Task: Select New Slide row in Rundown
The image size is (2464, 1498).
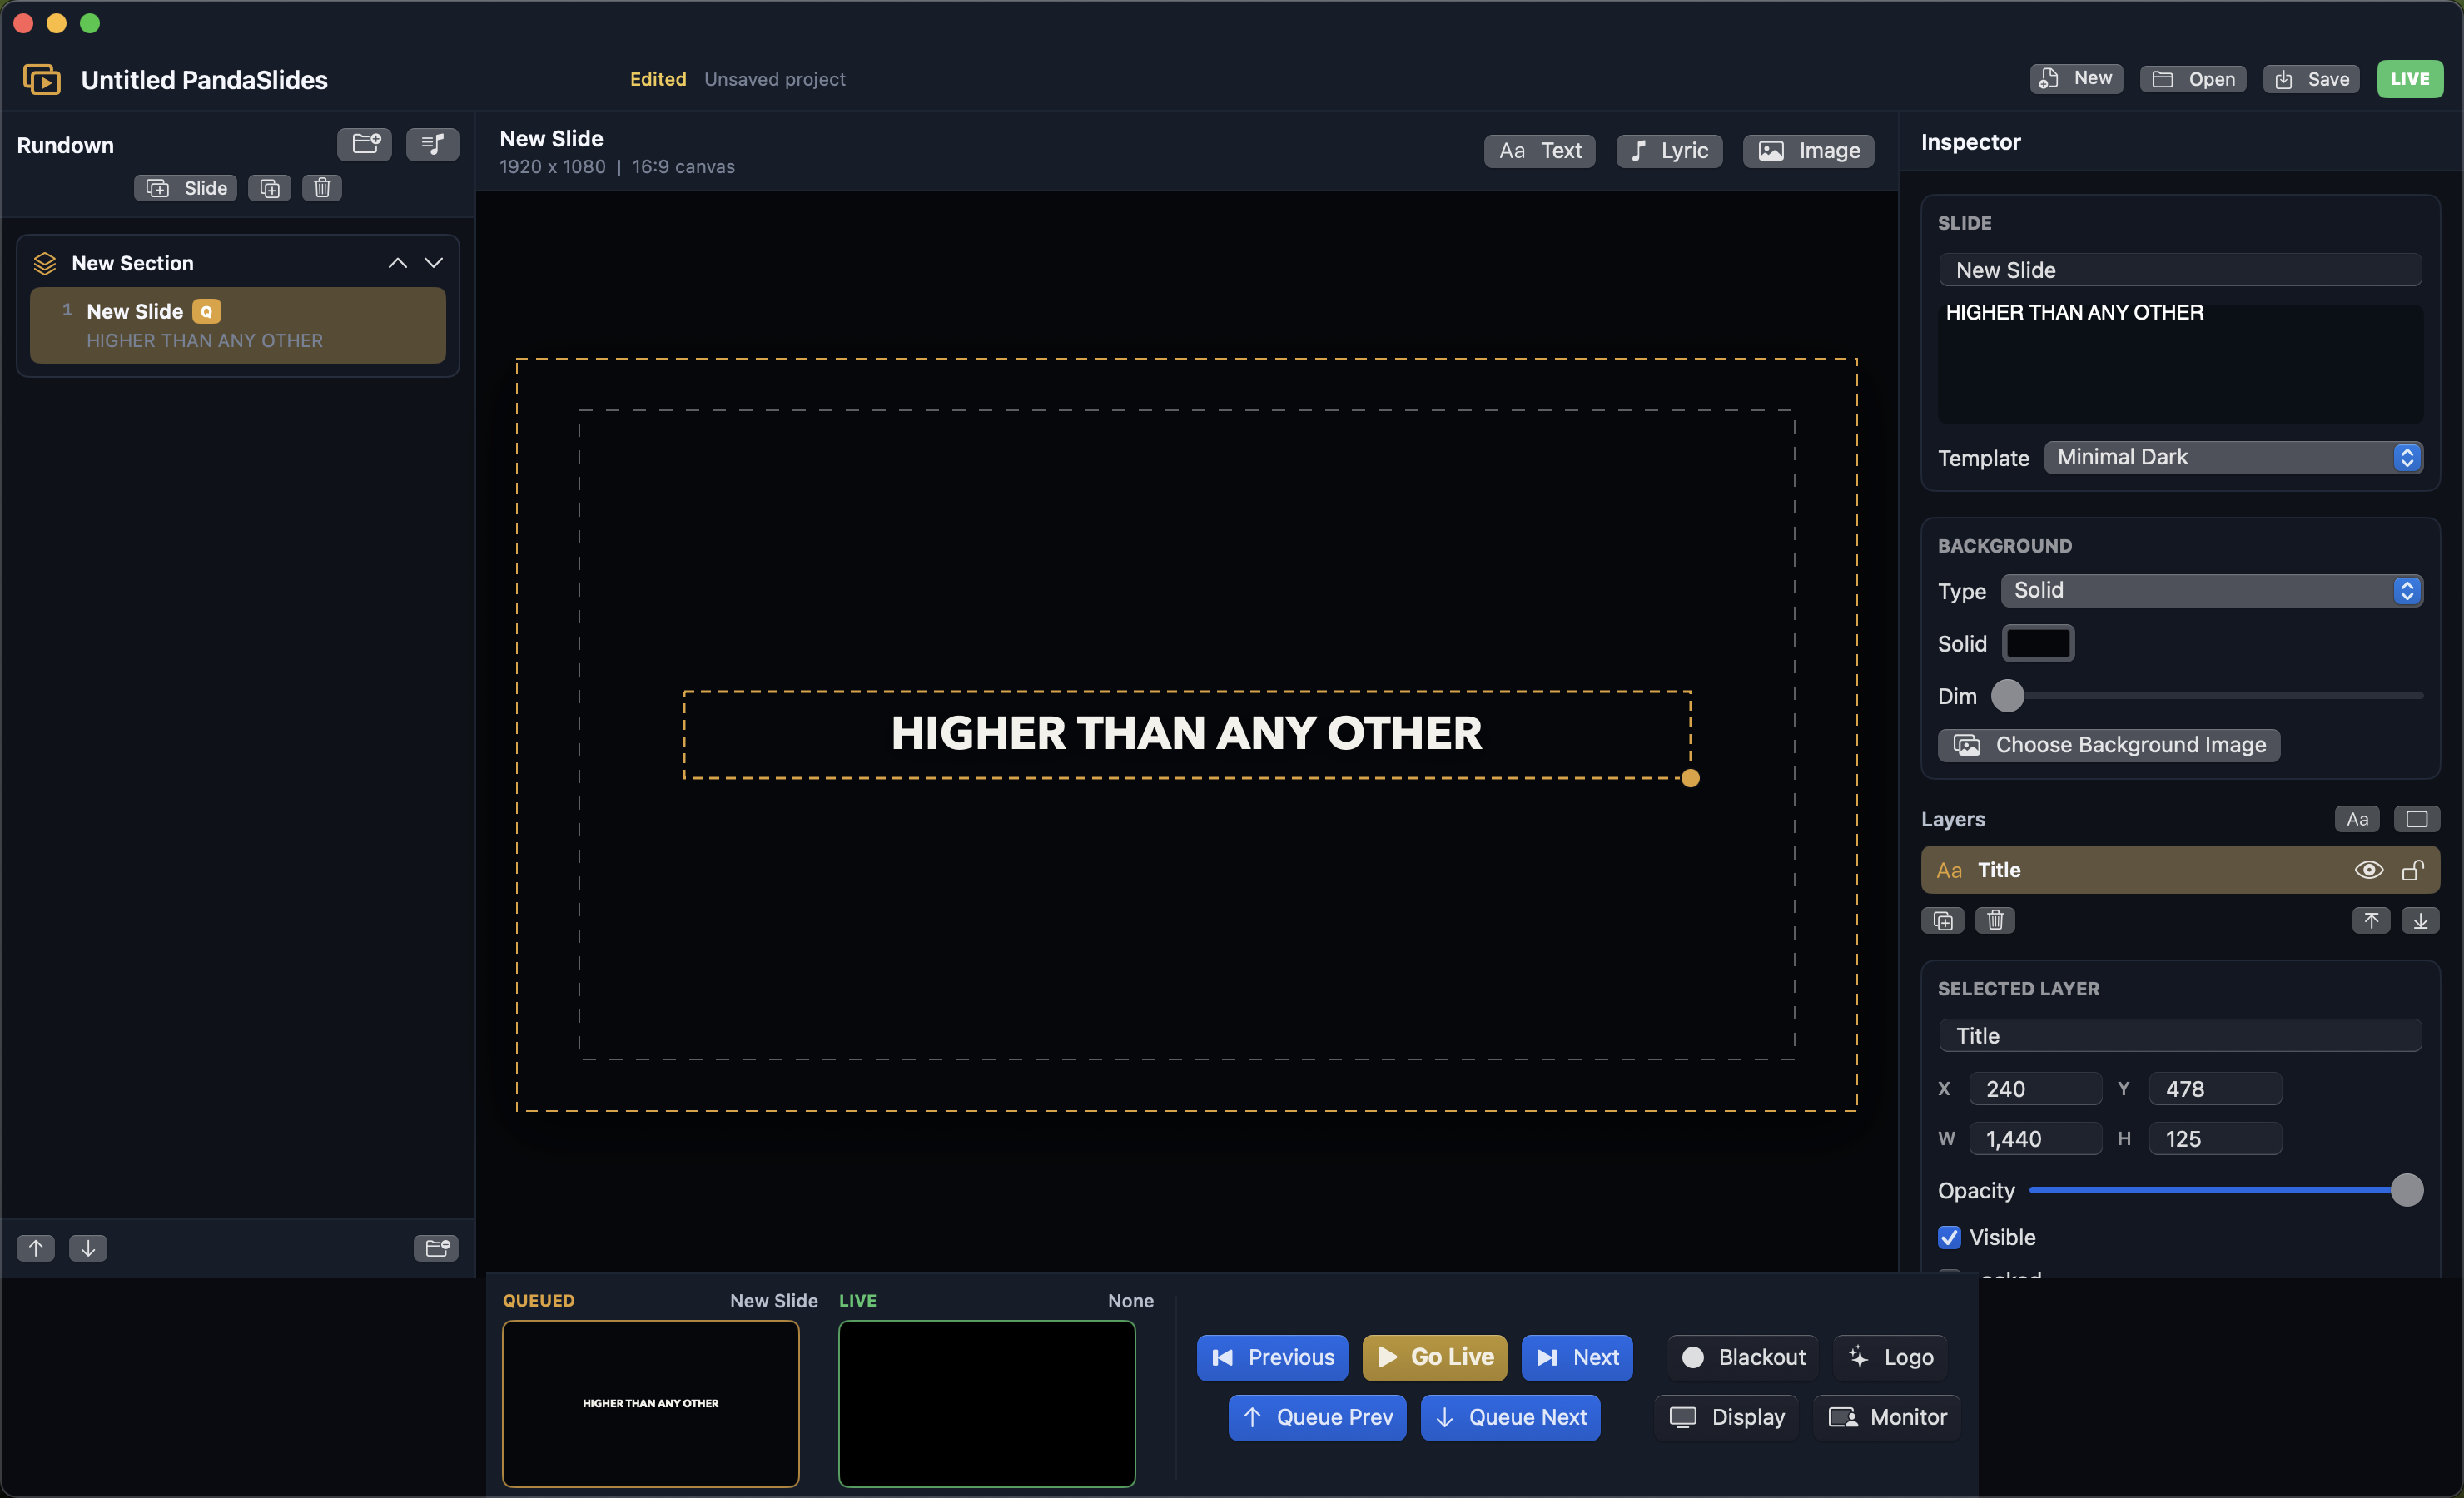Action: pos(238,325)
